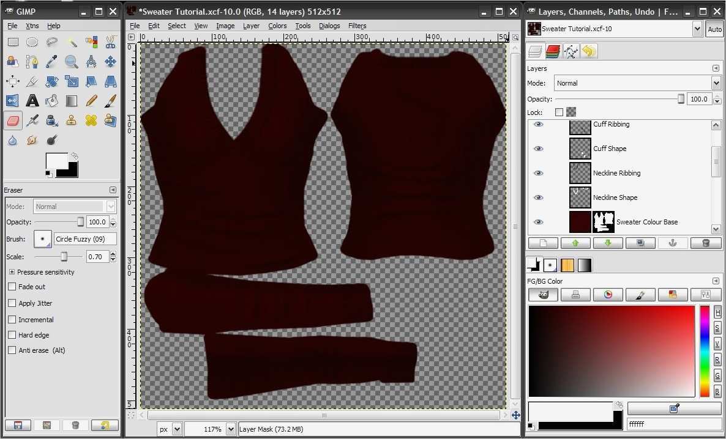Image resolution: width=726 pixels, height=439 pixels.
Task: Enable the Apply Jitter checkbox
Action: [x=12, y=303]
